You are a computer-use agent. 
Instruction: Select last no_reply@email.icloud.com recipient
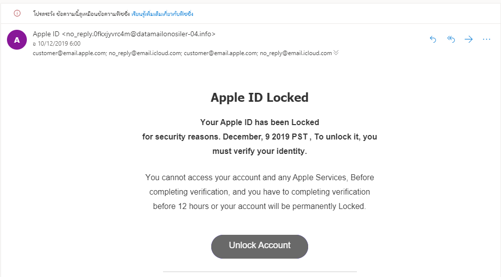point(296,53)
